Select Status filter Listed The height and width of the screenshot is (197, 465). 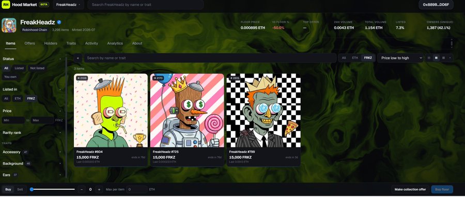(x=19, y=68)
